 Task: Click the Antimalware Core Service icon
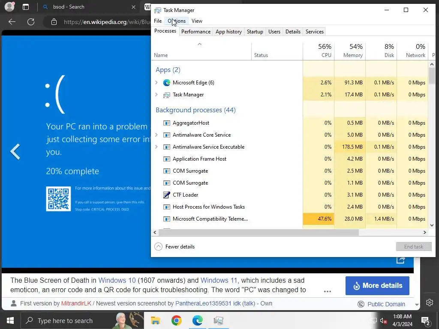coord(167,135)
